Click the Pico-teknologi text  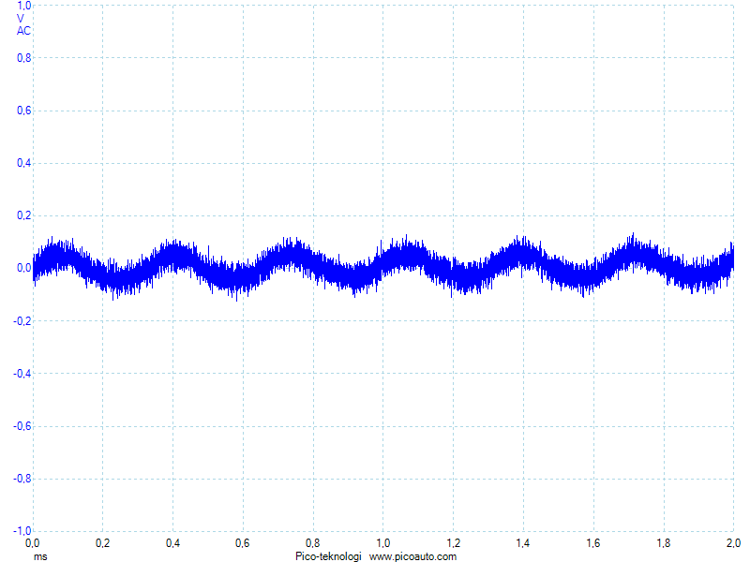click(329, 556)
